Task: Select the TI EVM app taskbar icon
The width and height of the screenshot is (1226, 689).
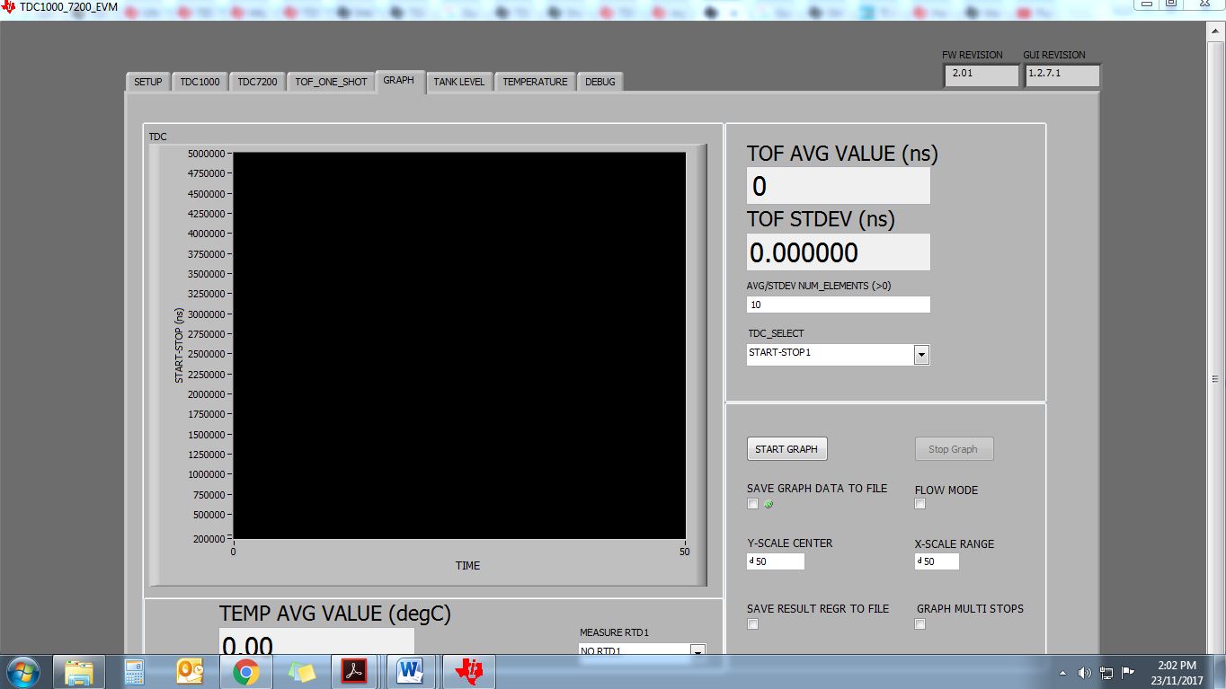Action: pos(468,672)
